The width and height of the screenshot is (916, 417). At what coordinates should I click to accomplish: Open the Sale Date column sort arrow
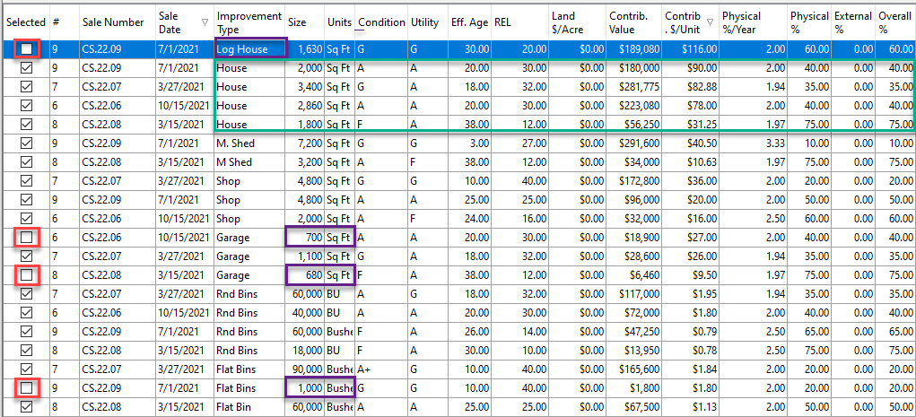tap(205, 22)
